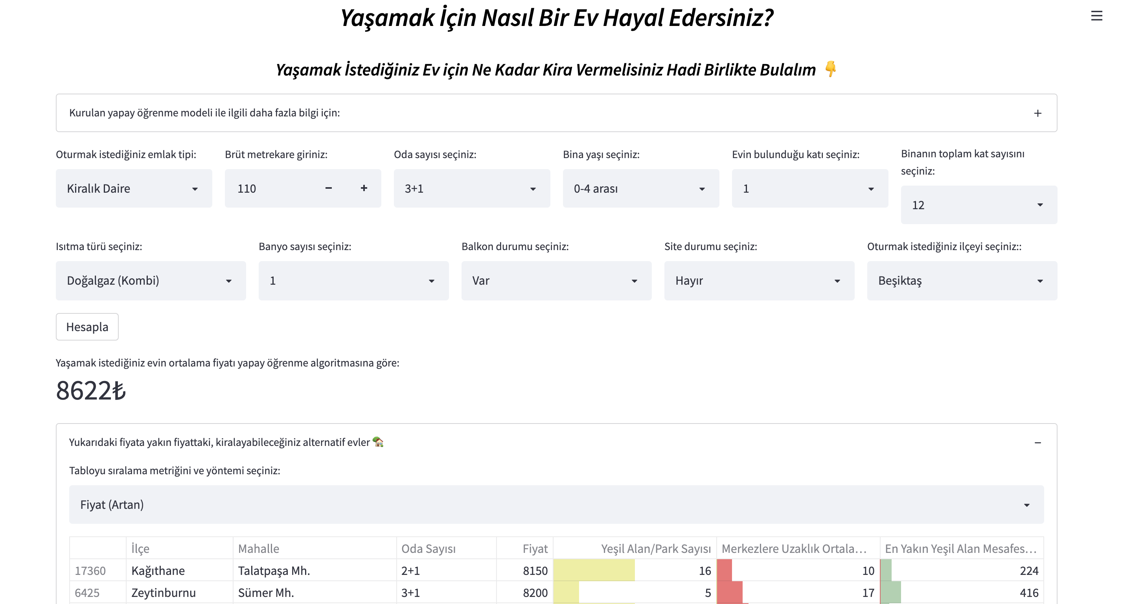This screenshot has height=604, width=1122.
Task: Collapse the alternative houses section minus icon
Action: (1037, 443)
